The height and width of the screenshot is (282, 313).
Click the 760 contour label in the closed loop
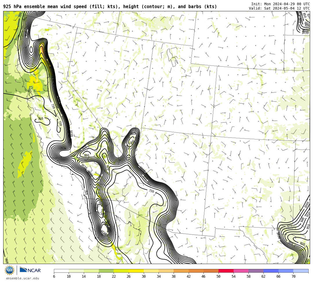click(41, 119)
